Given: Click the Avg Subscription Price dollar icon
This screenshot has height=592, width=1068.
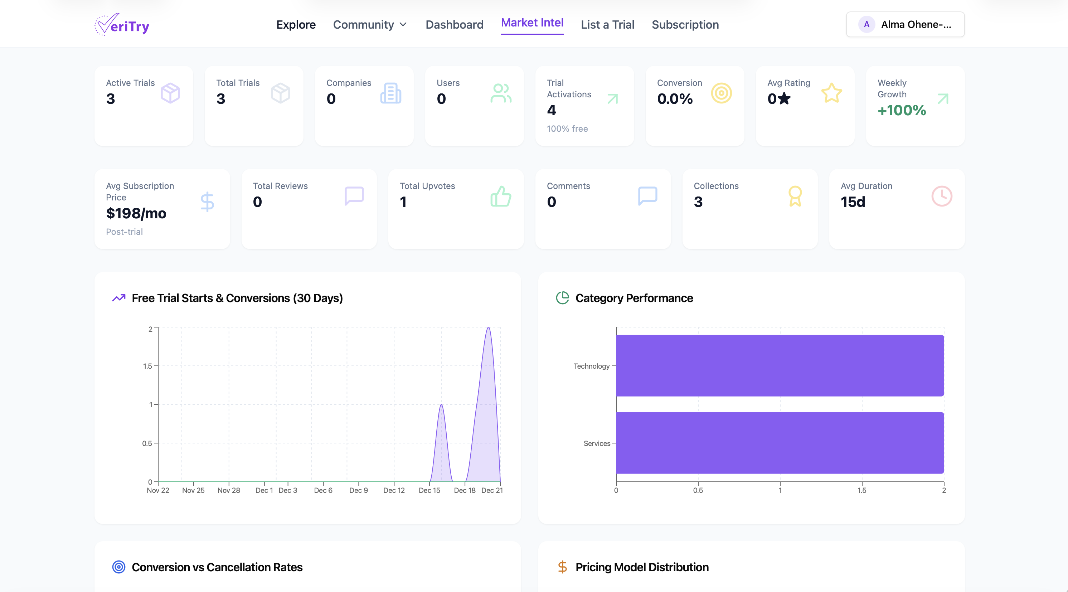Looking at the screenshot, I should coord(207,202).
